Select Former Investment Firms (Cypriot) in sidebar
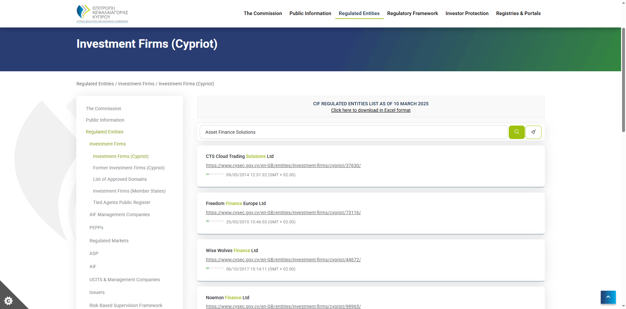 point(129,168)
